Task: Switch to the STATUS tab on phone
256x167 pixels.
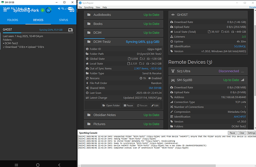Action: point(63,20)
